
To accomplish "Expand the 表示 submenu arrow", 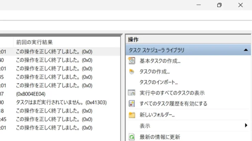I will (246, 125).
